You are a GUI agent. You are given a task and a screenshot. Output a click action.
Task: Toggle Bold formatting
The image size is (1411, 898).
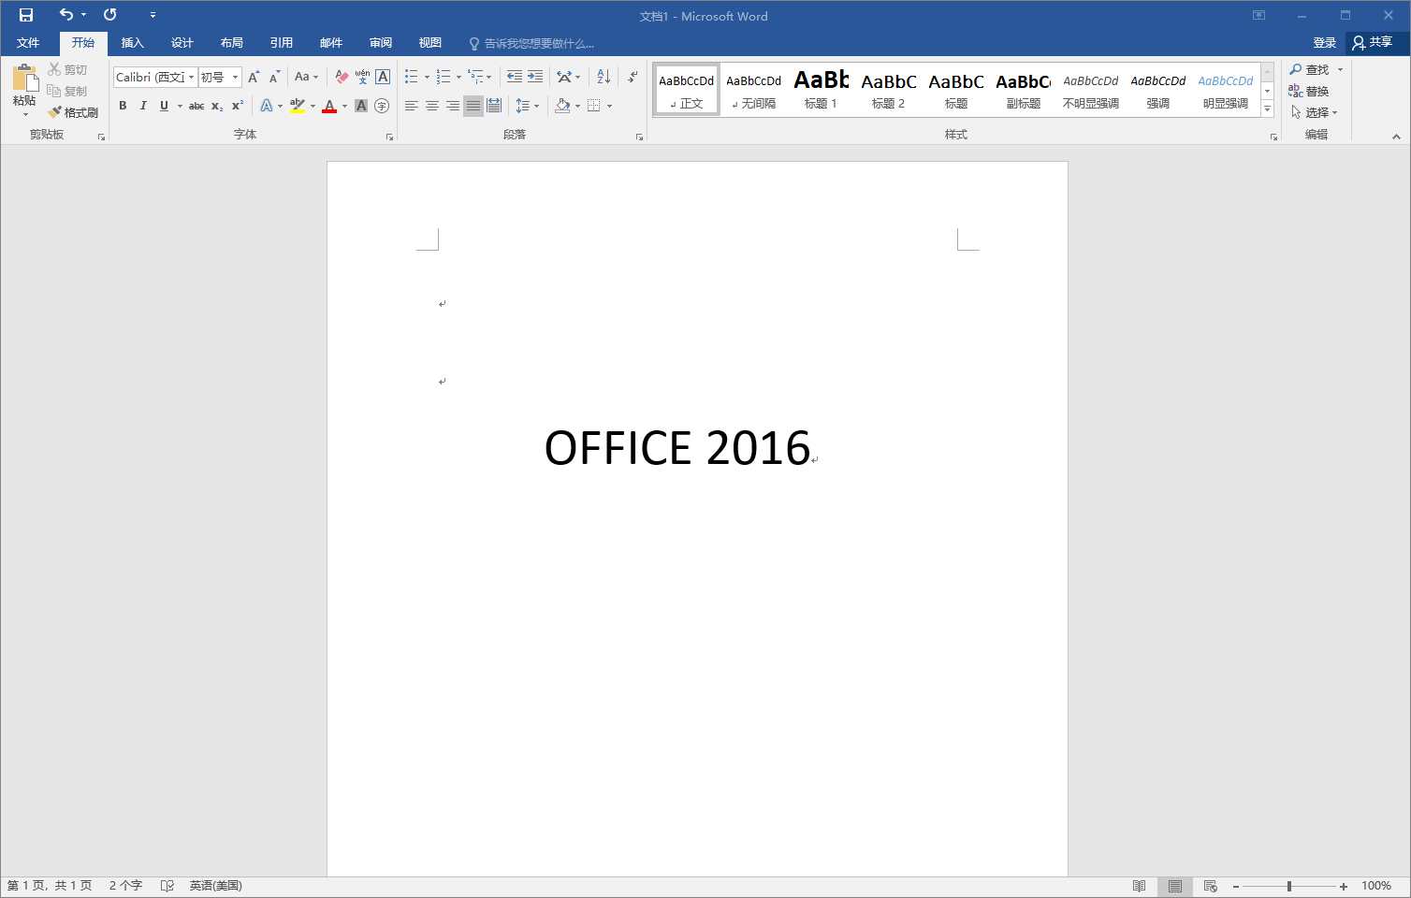pos(123,106)
